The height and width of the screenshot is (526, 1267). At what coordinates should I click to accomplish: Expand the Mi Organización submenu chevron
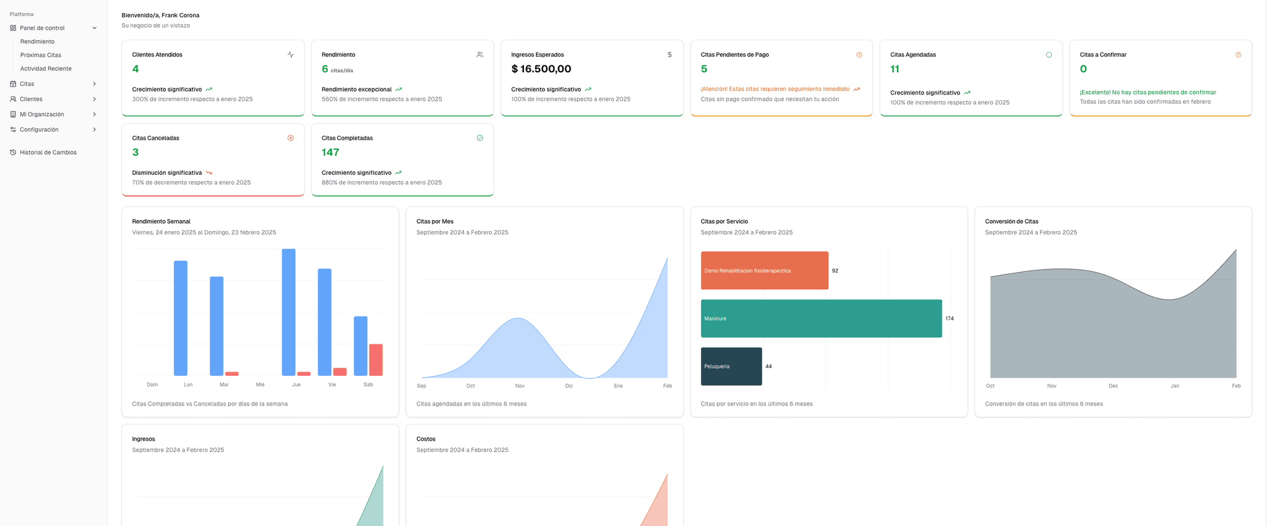tap(95, 114)
